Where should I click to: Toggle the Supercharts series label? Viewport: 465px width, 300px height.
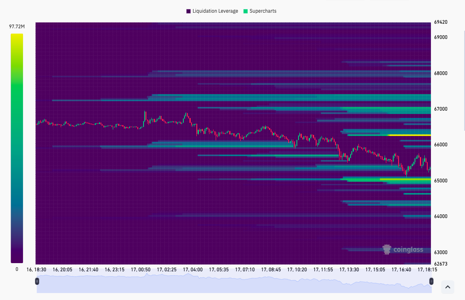(263, 11)
